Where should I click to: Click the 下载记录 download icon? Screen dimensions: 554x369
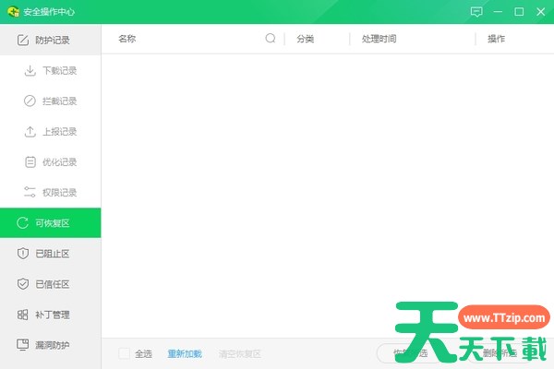coord(30,70)
